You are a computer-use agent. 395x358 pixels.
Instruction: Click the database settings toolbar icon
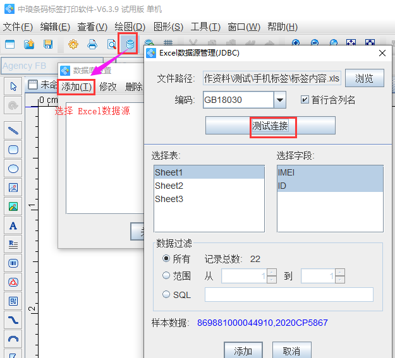(130, 44)
